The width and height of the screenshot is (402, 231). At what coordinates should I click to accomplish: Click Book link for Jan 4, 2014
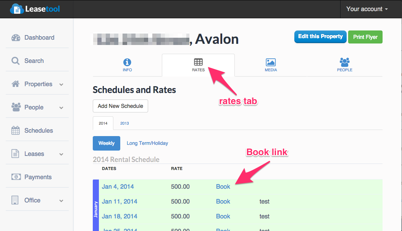point(223,187)
